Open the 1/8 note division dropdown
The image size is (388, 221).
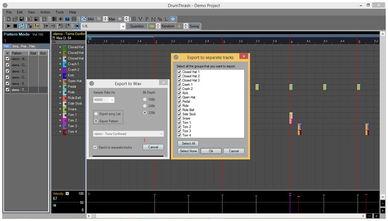123,26
